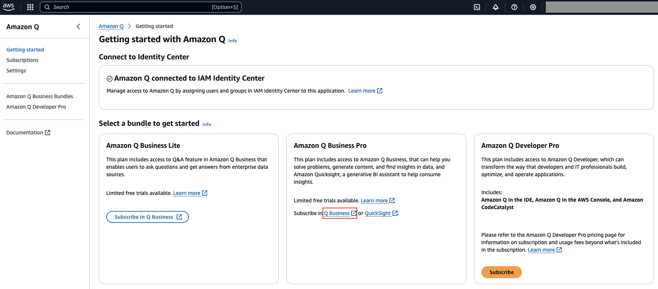The image size is (658, 289).
Task: Open Learn more in Developer Pro card
Action: pos(545,250)
